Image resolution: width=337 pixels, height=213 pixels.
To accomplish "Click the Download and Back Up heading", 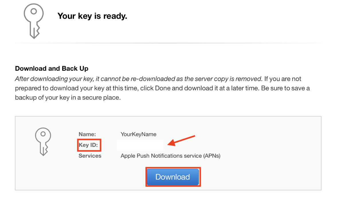I will 52,68.
